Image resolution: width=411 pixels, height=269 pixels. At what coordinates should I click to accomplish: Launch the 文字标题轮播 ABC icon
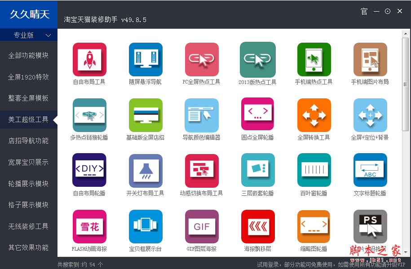pos(370,170)
